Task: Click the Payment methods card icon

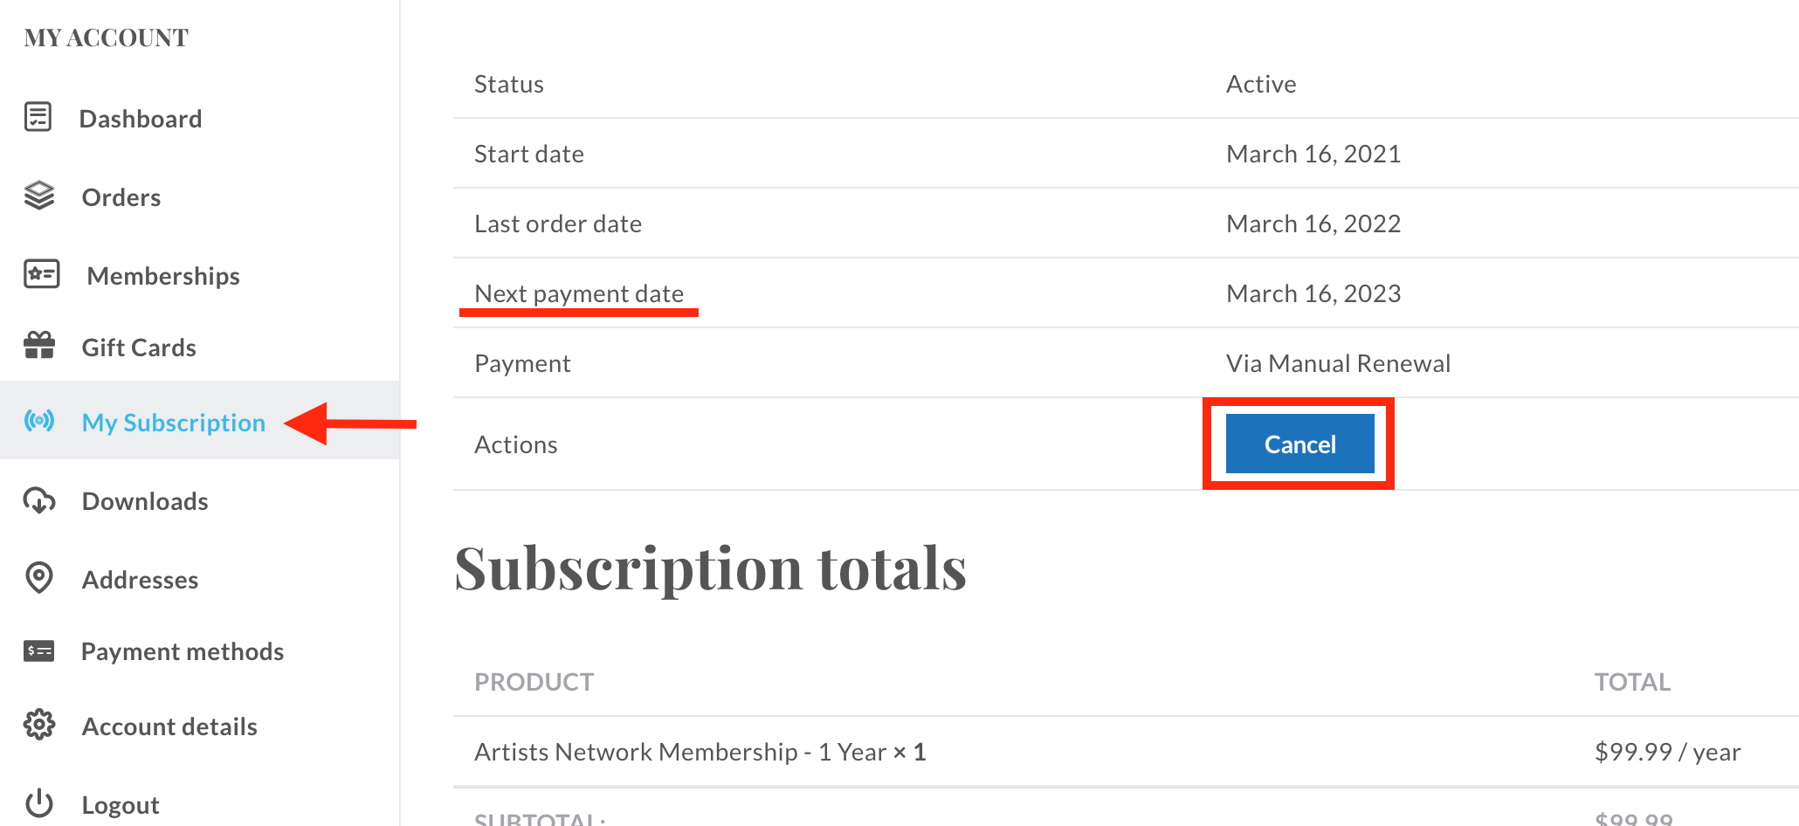Action: click(x=39, y=650)
